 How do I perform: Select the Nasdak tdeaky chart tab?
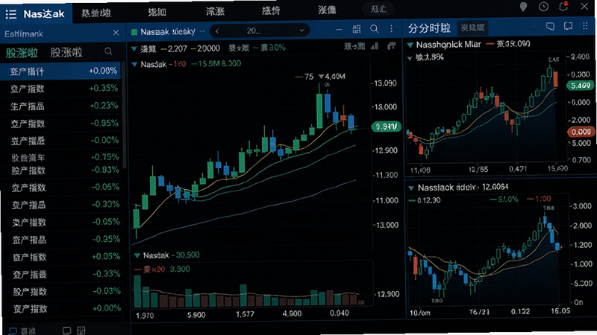tap(167, 32)
